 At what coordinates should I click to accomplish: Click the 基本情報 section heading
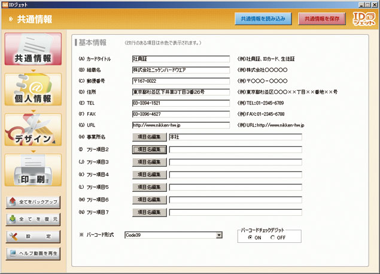pyautogui.click(x=92, y=43)
